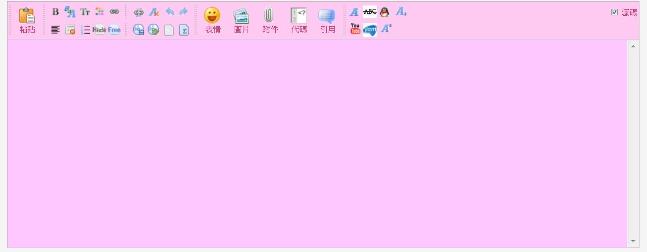Insert audio using the play disc icon
This screenshot has width=647, height=252.
pos(153,30)
